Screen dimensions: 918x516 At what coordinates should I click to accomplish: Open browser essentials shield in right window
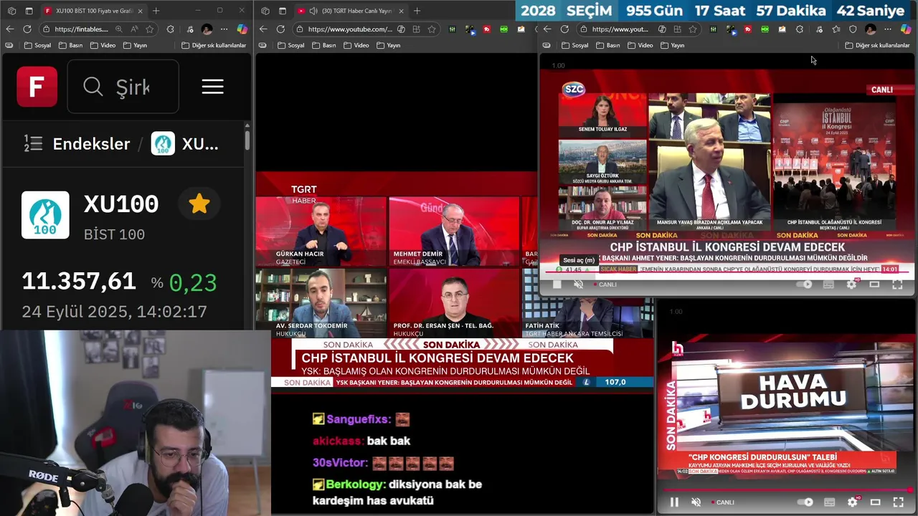[x=853, y=29]
